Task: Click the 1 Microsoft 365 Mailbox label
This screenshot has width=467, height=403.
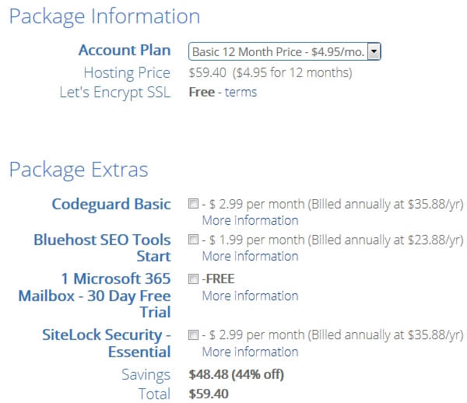Action: [95, 296]
